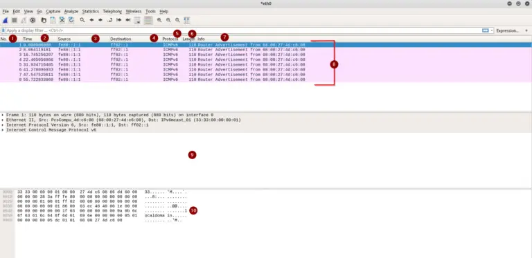Open the Edit menu
Image resolution: width=532 pixels, height=258 pixels.
tap(17, 11)
